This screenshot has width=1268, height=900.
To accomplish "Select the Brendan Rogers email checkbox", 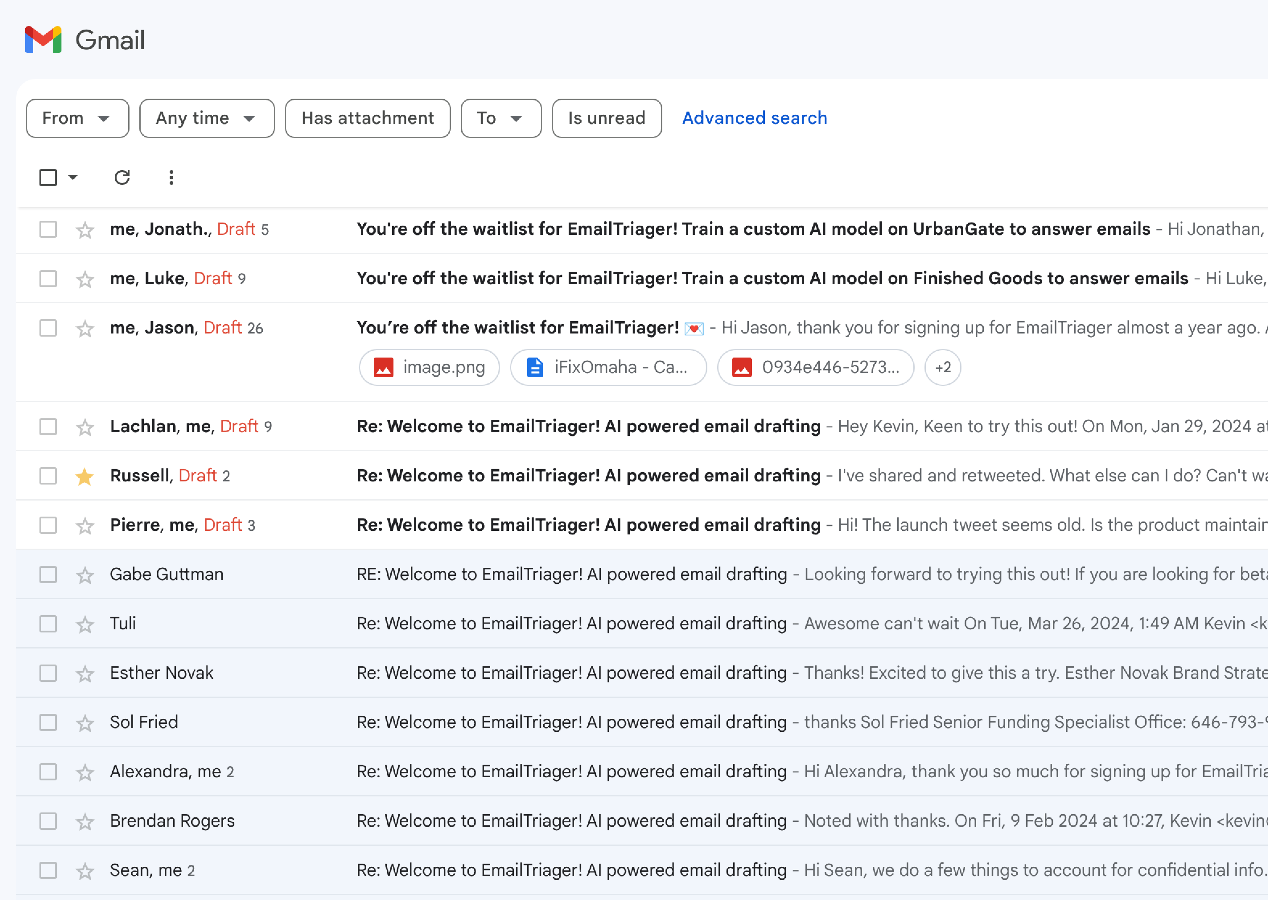I will 48,821.
